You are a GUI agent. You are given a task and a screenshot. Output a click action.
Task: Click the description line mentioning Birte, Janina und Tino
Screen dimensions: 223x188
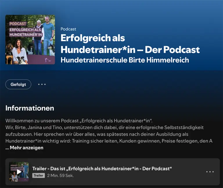click(x=105, y=127)
